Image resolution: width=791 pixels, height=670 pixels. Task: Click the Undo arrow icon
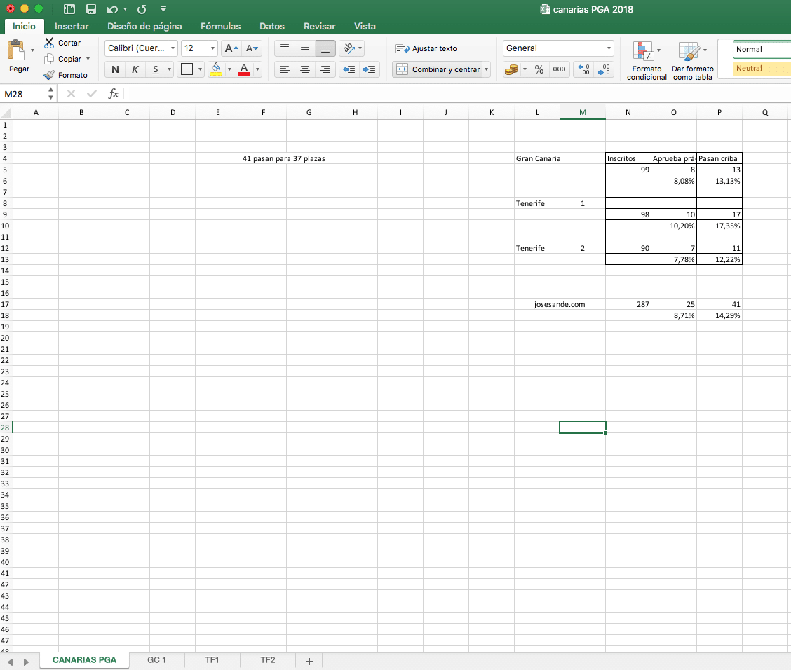[x=112, y=9]
